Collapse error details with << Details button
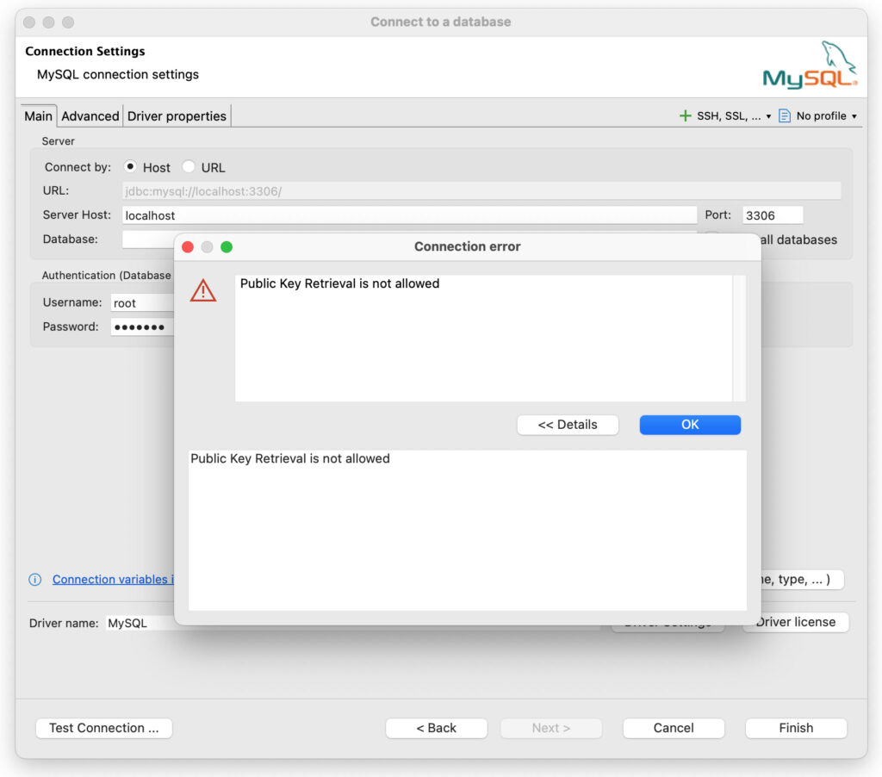 [568, 425]
